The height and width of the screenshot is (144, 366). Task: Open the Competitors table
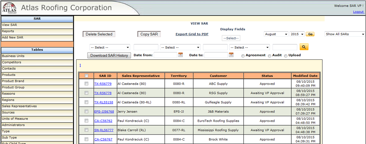38,62
